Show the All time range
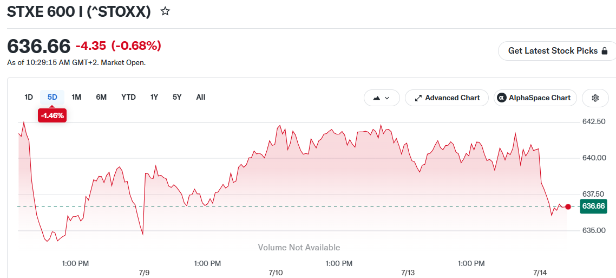 pos(201,97)
